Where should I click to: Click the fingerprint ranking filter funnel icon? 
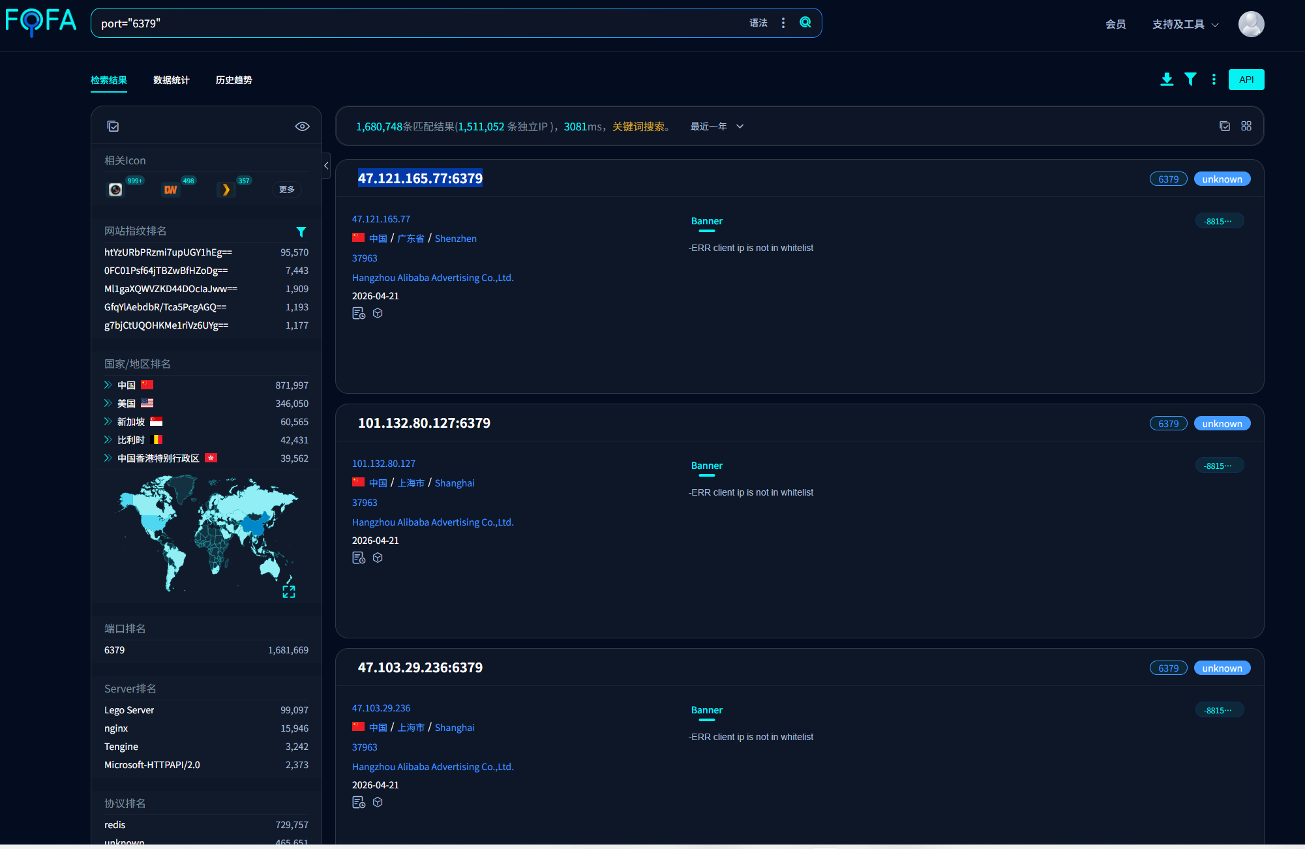[x=301, y=231]
